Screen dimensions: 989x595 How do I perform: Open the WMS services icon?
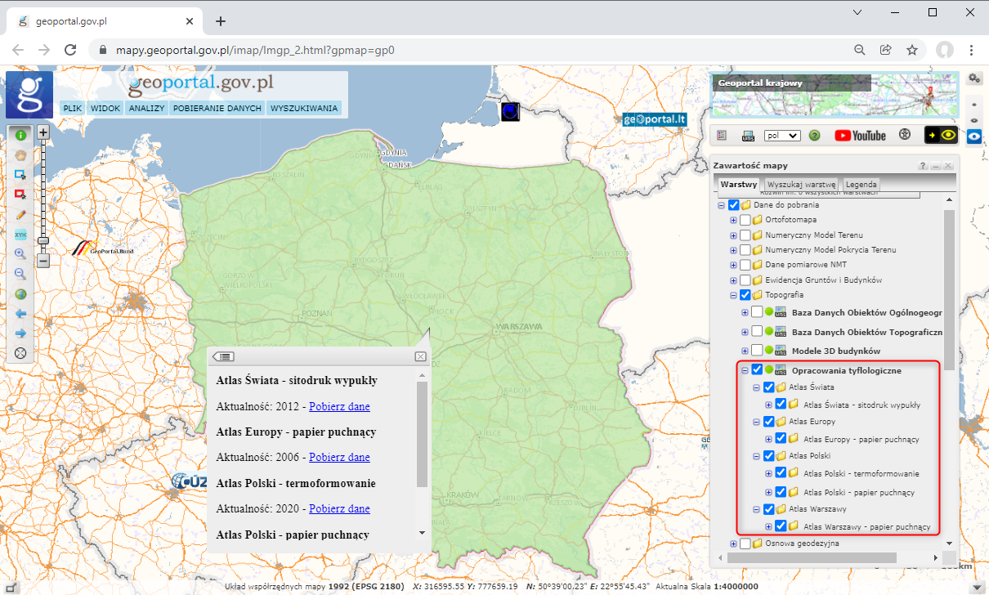tap(749, 134)
